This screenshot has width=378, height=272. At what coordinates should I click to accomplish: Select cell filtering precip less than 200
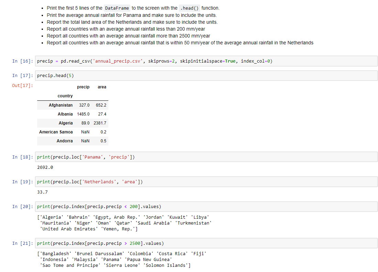(206, 206)
